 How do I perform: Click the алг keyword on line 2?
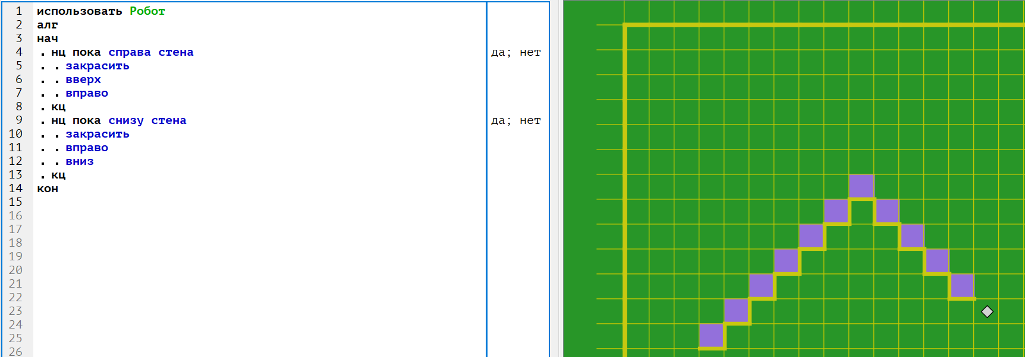[48, 25]
